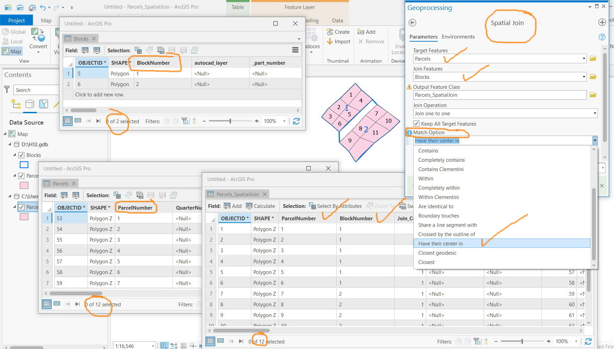The image size is (614, 349).
Task: Click 'Click to add new row' in Blocks
Action: pos(100,94)
